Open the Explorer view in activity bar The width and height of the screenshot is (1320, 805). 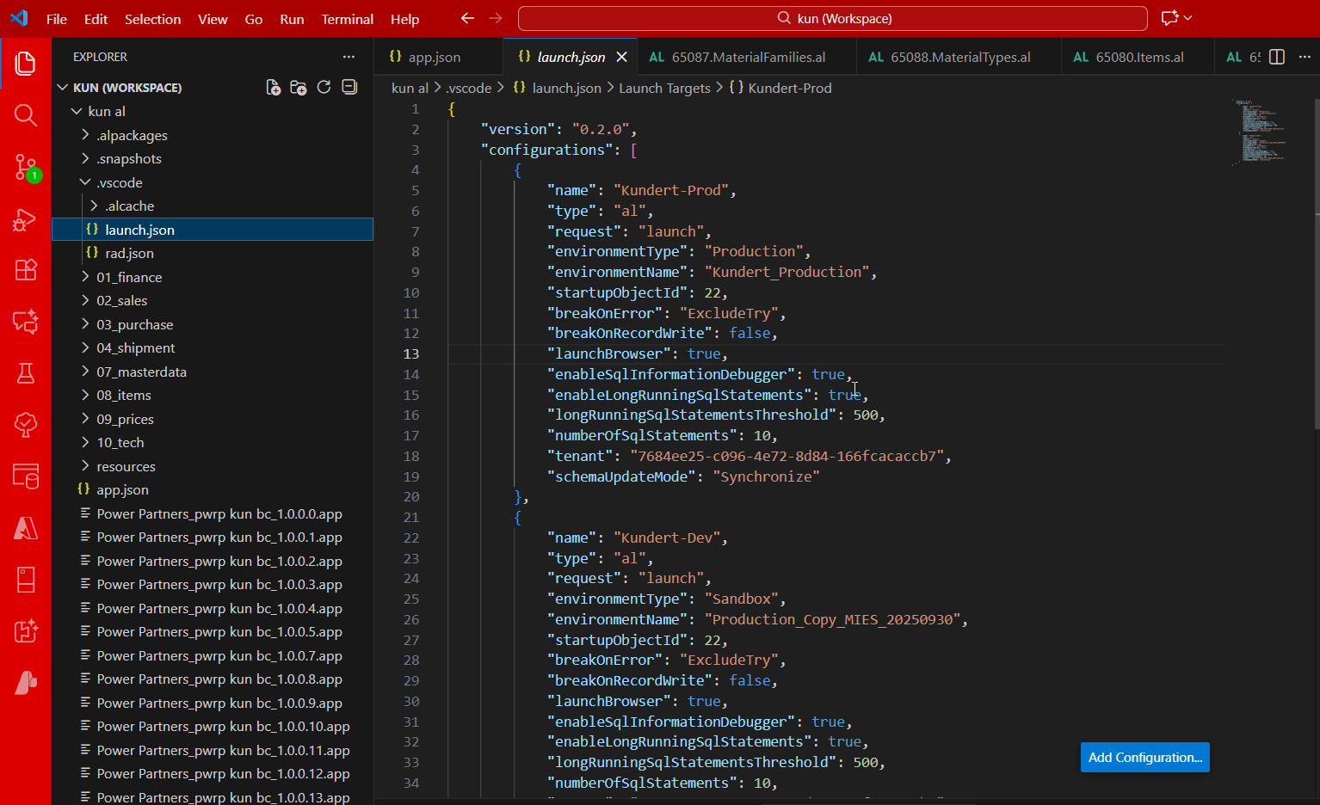coord(26,64)
